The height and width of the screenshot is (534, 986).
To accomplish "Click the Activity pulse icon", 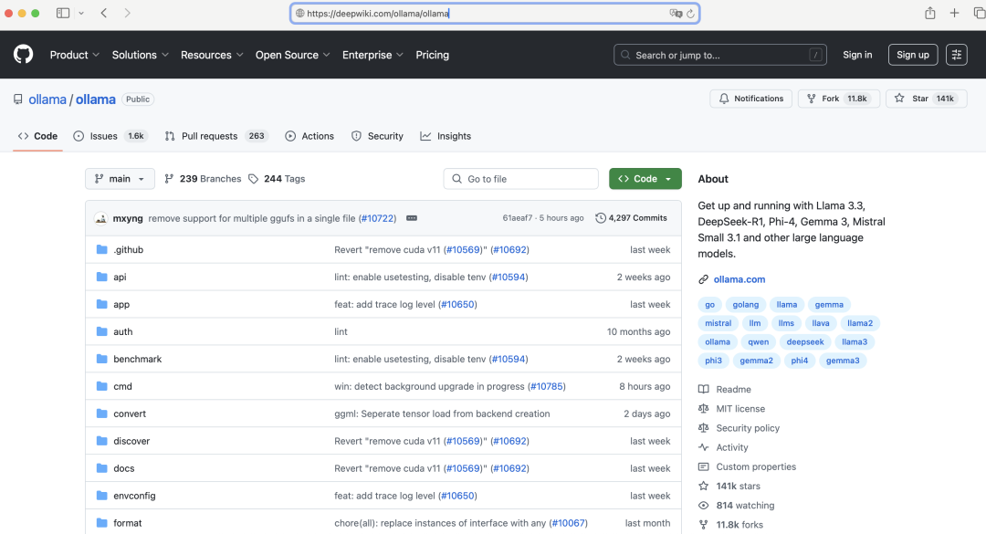I will pos(704,447).
